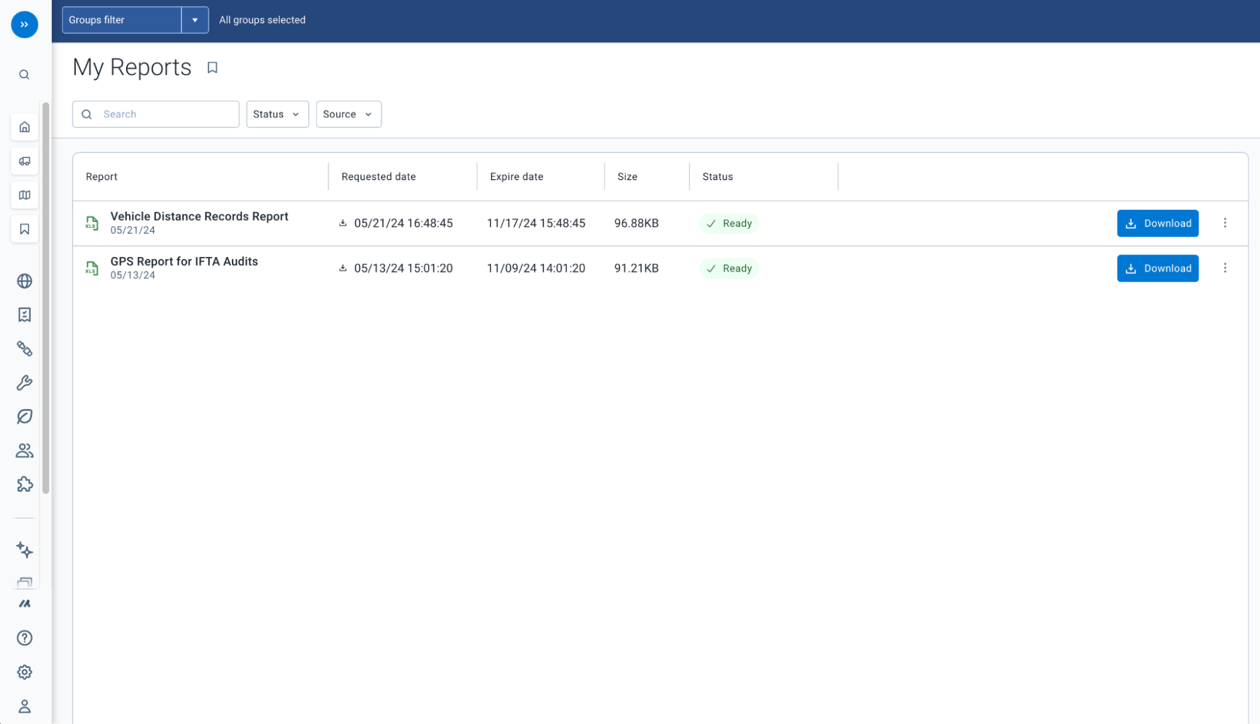Open the help question mark icon
1260x724 pixels.
[x=24, y=638]
